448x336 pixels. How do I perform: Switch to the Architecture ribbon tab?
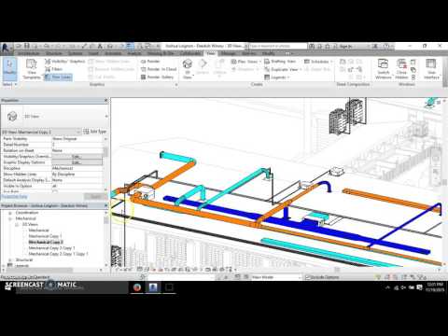point(29,53)
